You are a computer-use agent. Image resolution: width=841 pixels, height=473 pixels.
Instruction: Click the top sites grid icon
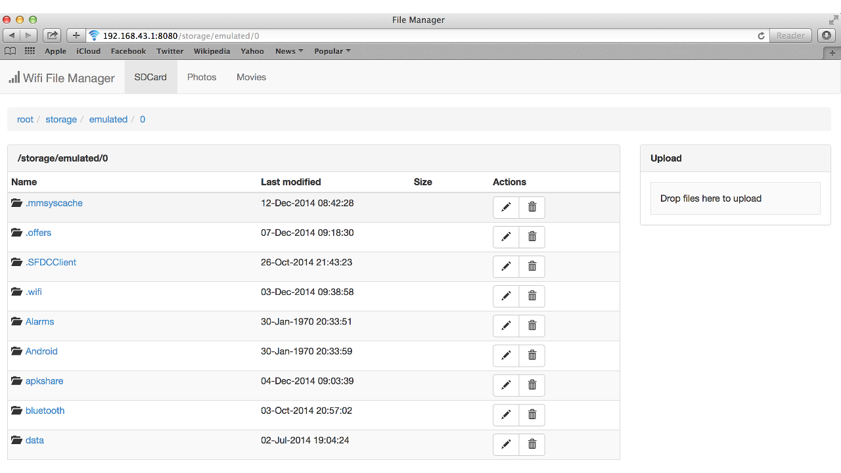(29, 51)
